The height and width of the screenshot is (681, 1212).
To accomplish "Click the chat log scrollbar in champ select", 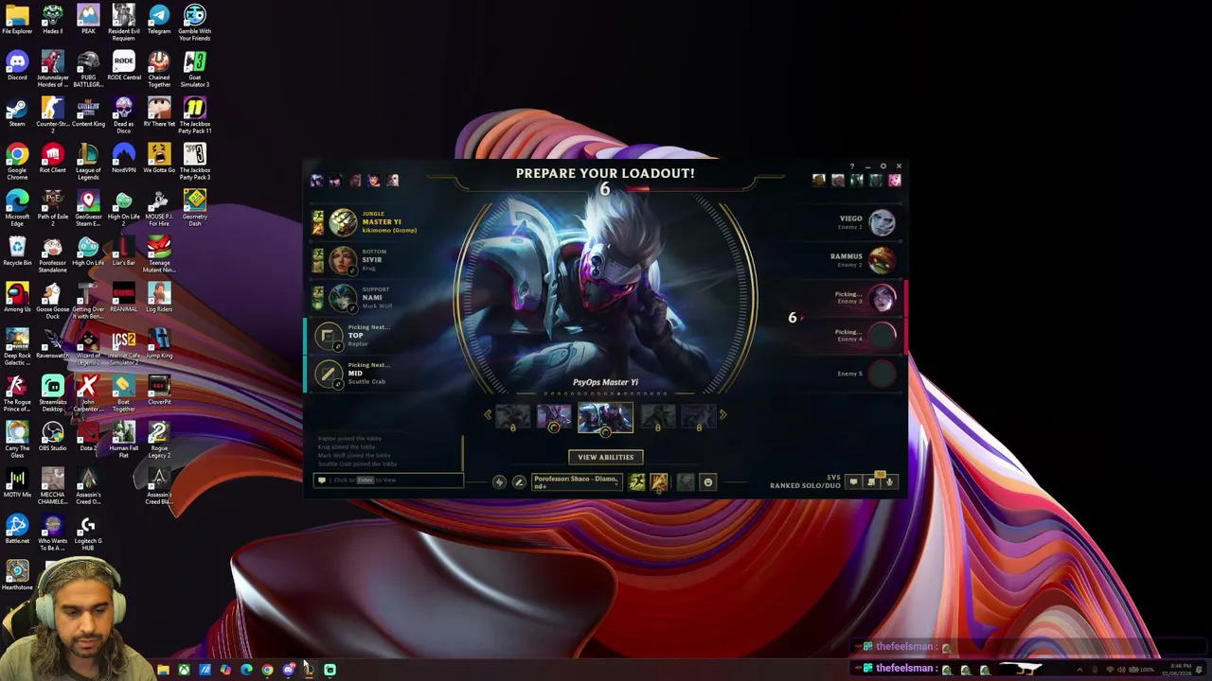I will tap(463, 452).
